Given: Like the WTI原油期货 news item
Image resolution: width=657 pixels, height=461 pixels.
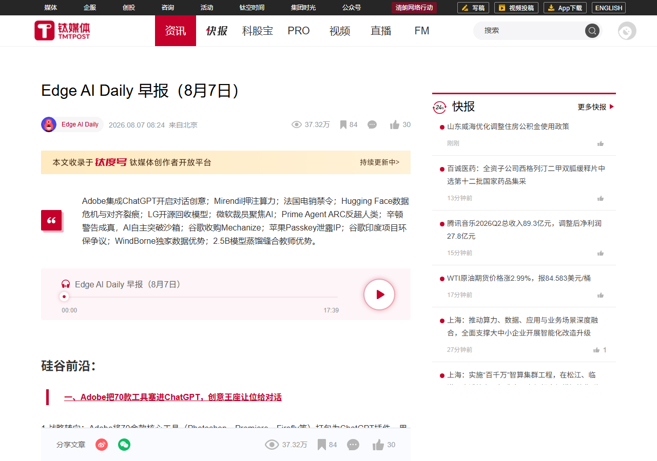Looking at the screenshot, I should click(601, 295).
